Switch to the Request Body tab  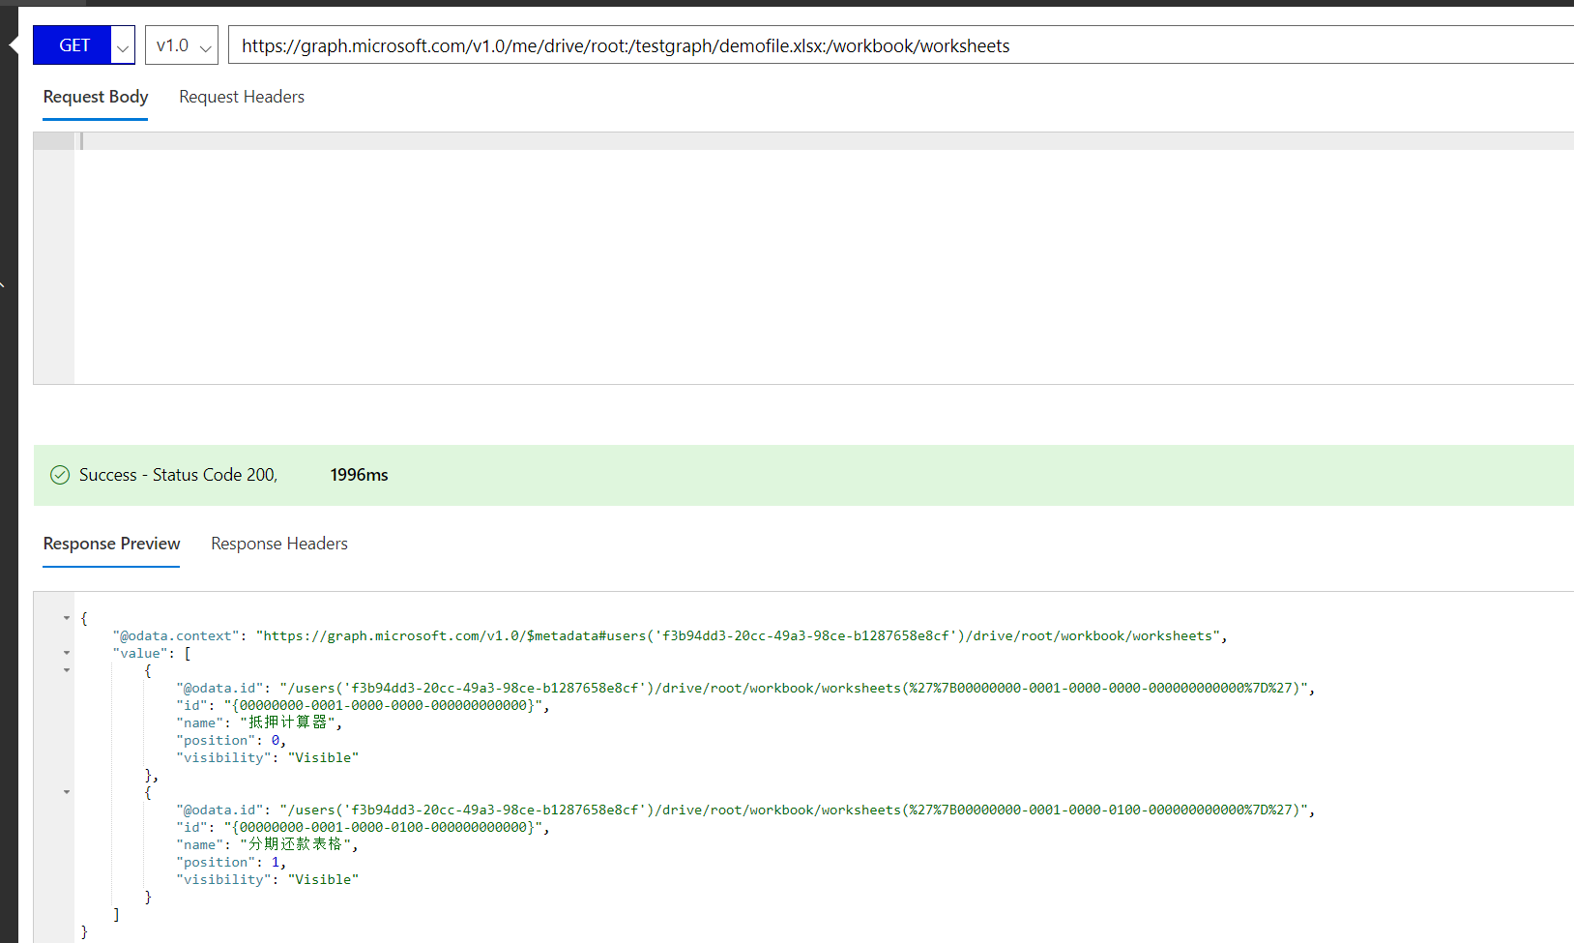point(96,97)
